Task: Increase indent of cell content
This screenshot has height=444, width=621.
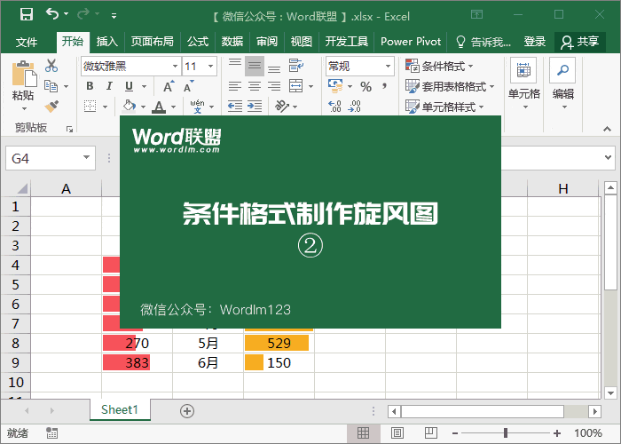Action: (x=255, y=107)
